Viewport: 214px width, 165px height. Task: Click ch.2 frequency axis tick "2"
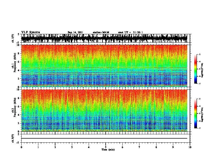click(x=19, y=123)
